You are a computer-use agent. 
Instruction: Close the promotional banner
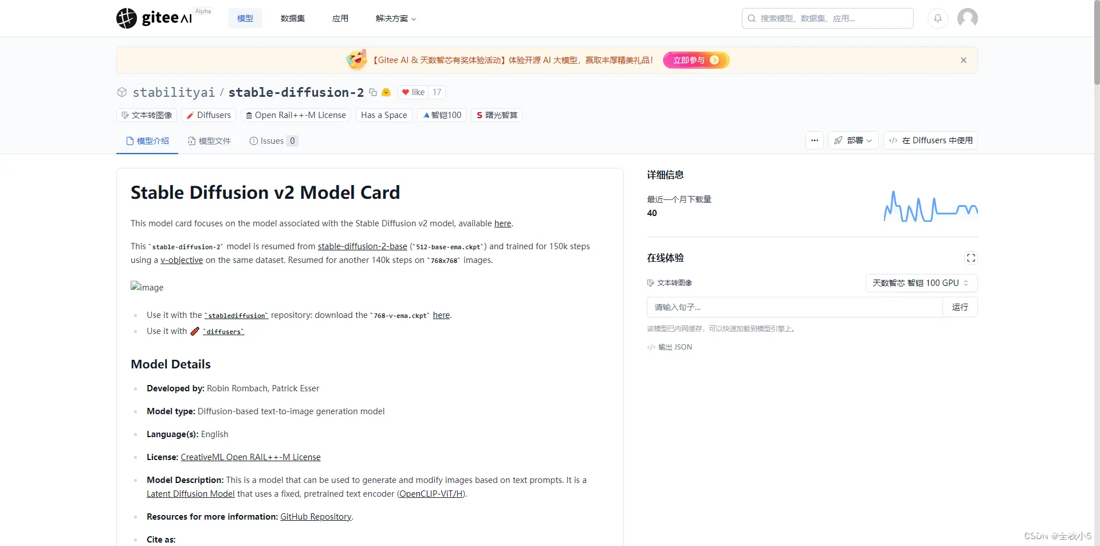(964, 60)
